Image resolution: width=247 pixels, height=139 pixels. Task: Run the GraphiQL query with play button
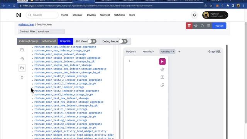pyautogui.click(x=162, y=61)
